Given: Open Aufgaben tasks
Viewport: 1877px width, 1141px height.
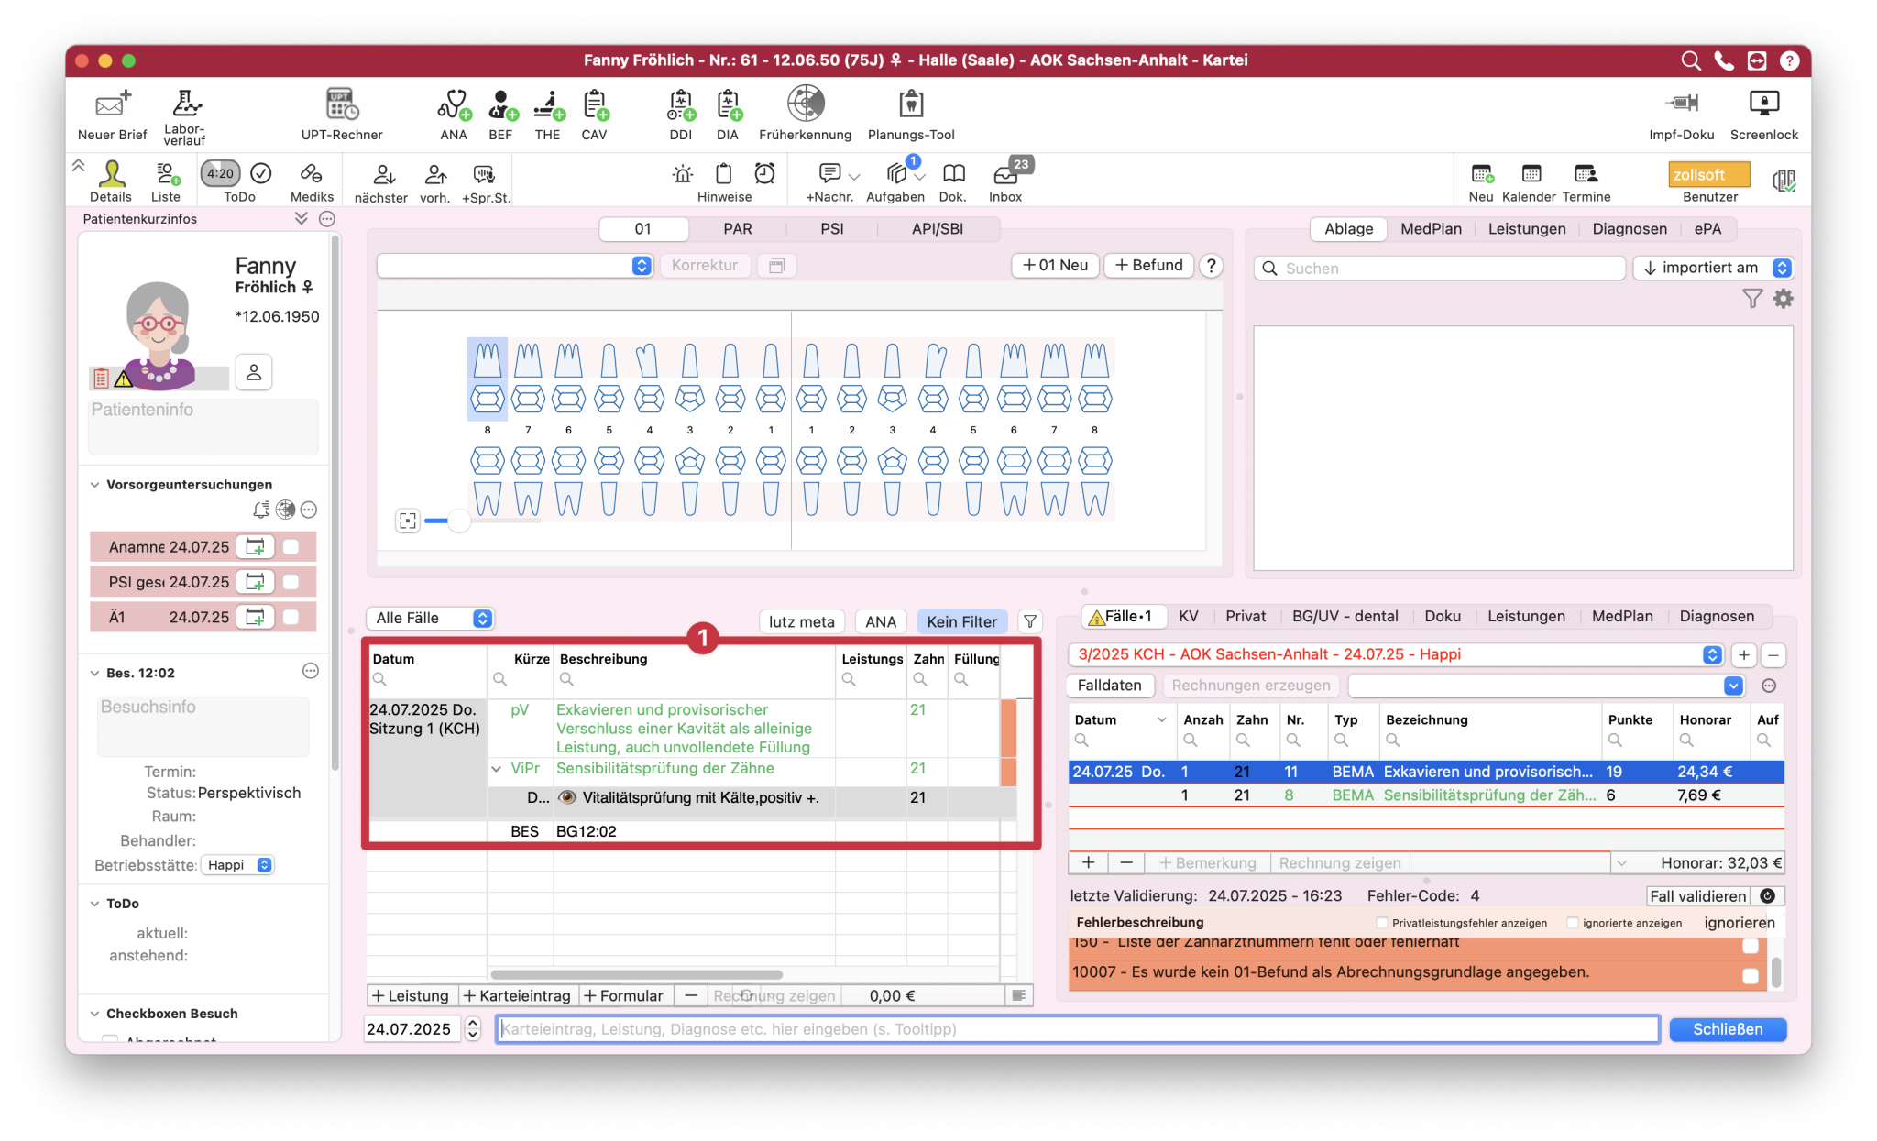Looking at the screenshot, I should tap(895, 181).
